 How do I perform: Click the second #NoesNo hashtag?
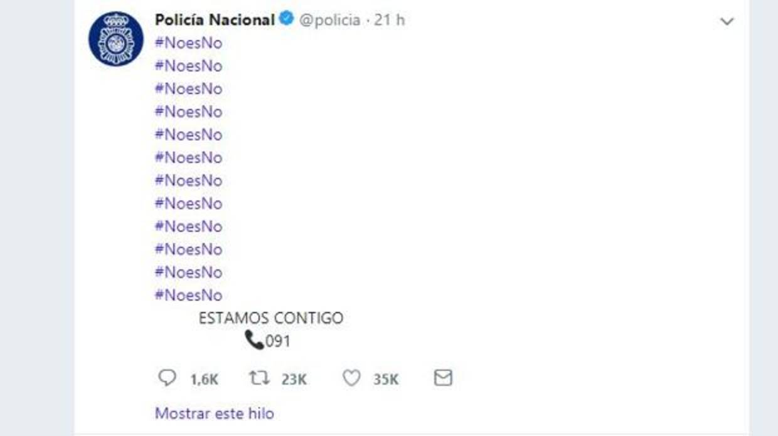[x=188, y=66]
